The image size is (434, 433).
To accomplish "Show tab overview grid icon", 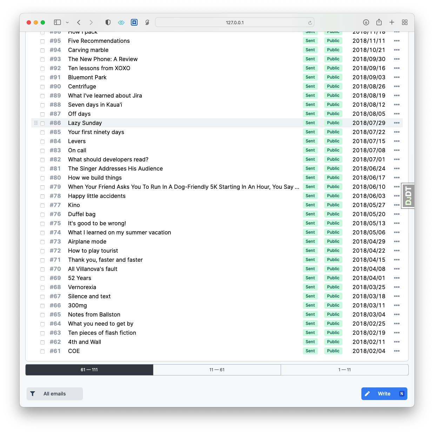I will [x=405, y=22].
